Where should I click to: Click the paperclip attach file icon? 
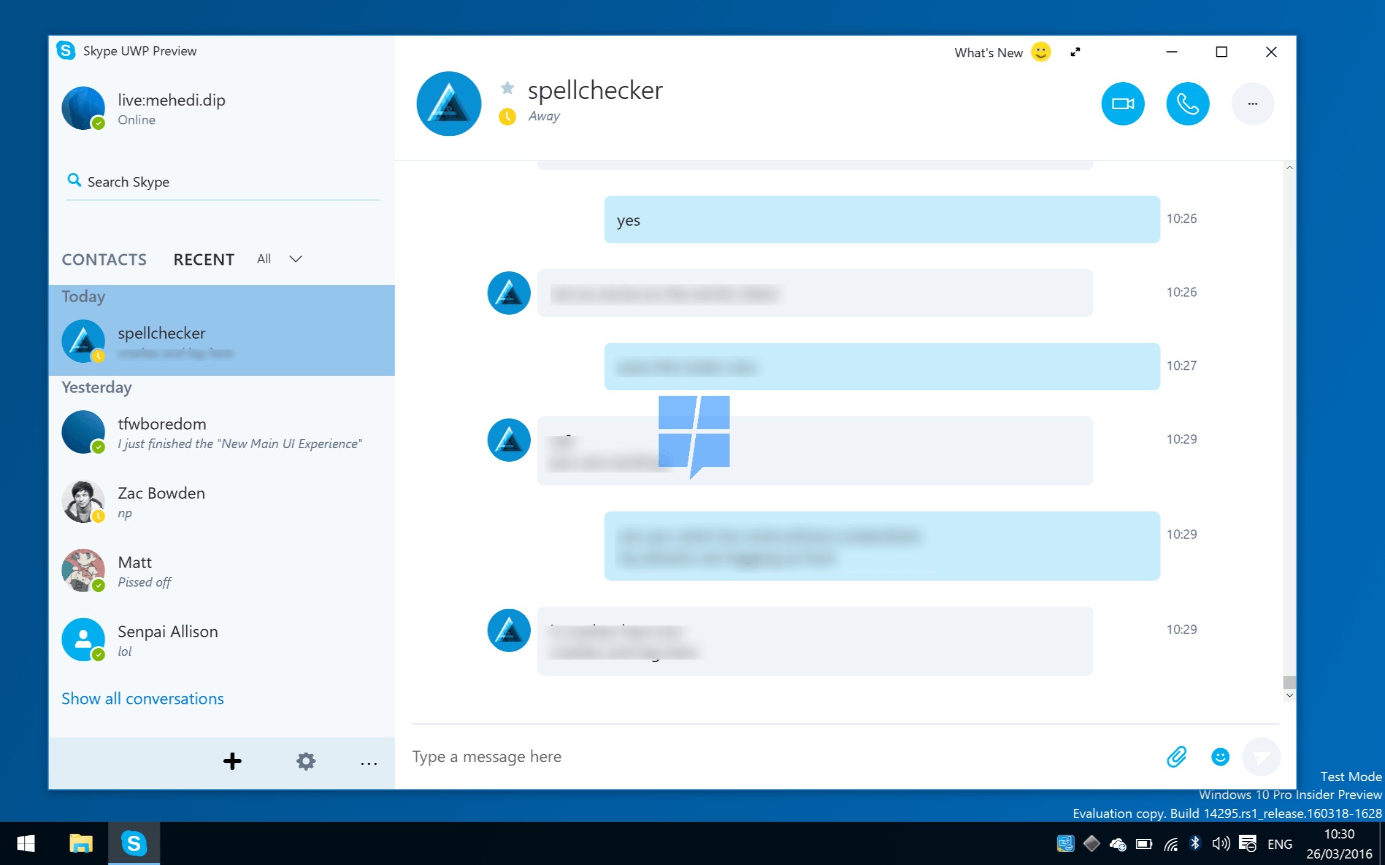(1177, 757)
